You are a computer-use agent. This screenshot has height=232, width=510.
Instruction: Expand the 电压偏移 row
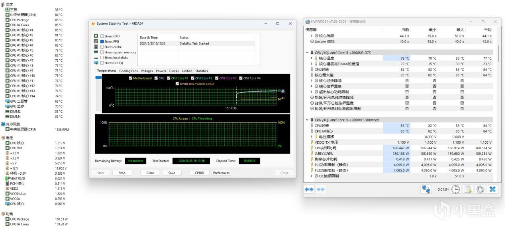pyautogui.click(x=312, y=136)
